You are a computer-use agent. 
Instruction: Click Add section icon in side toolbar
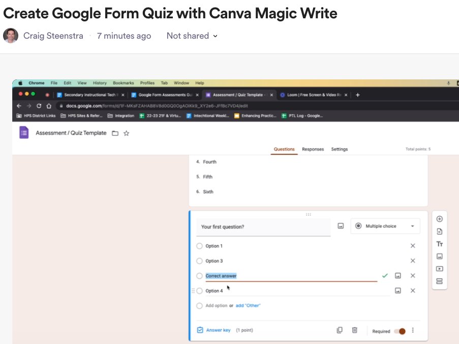click(x=439, y=281)
